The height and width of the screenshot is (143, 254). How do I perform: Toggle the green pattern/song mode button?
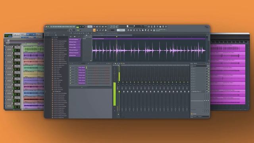click(78, 27)
